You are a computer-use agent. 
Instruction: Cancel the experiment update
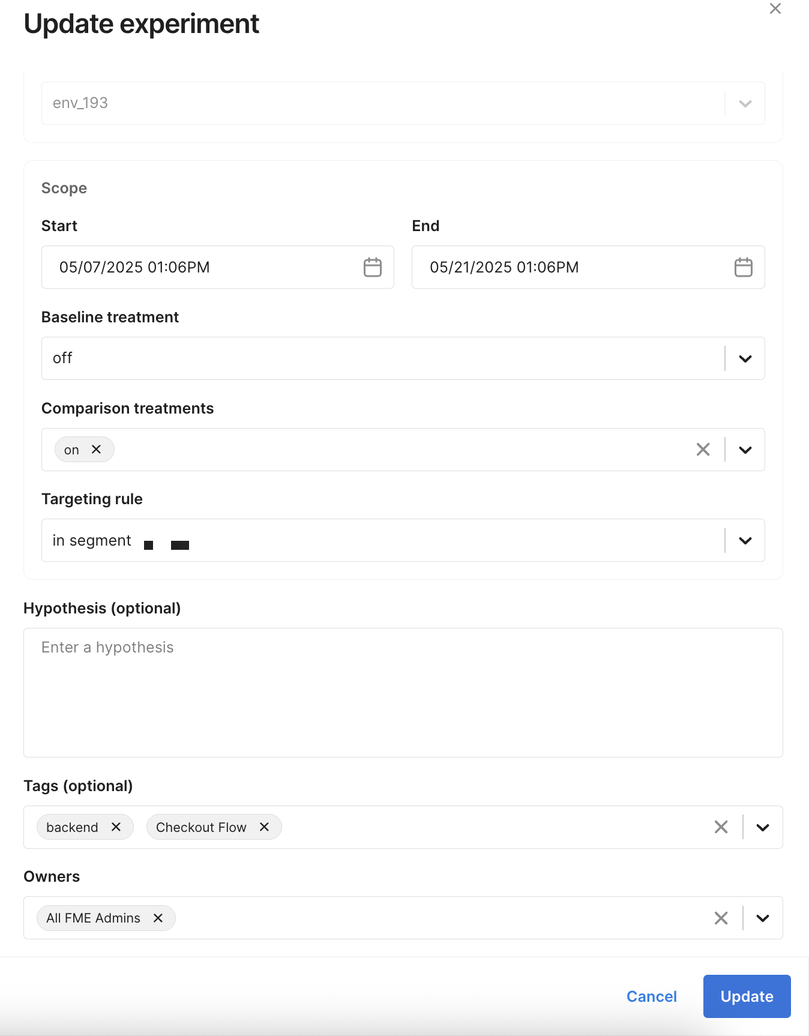pos(651,996)
